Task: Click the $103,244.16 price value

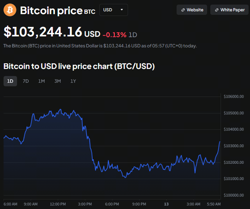Action: [43, 32]
